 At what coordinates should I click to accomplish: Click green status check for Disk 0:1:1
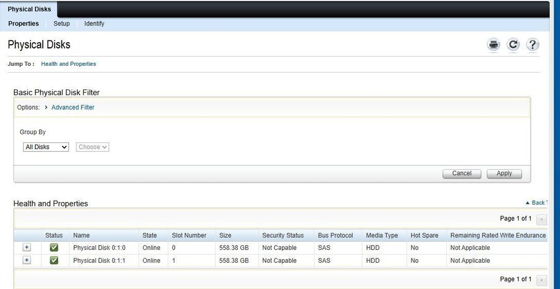pos(54,260)
